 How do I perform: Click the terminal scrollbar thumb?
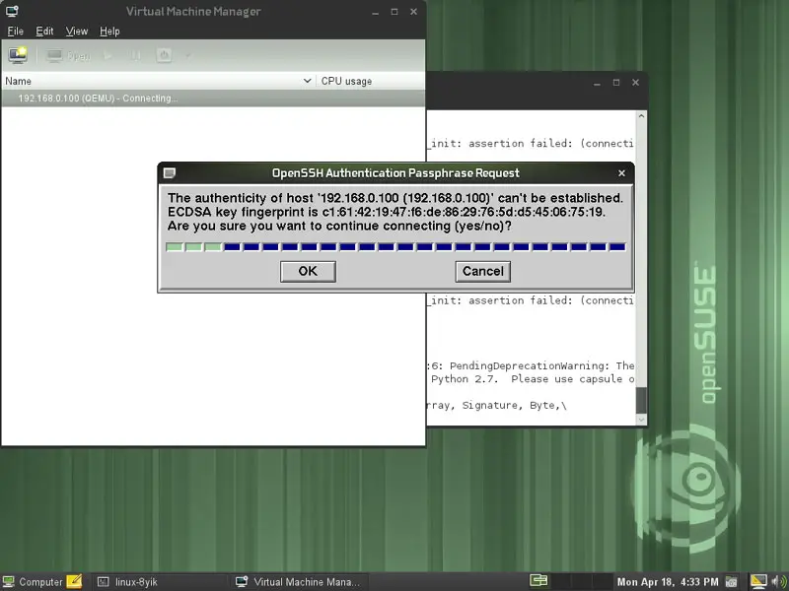pyautogui.click(x=641, y=401)
